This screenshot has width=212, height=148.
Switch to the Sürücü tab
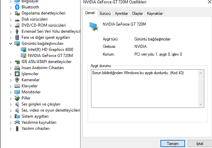click(105, 13)
